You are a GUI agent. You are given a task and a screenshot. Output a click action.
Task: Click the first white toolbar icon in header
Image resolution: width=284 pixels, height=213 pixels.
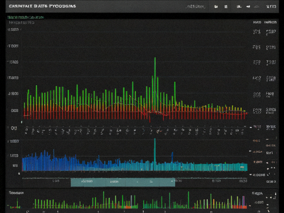point(216,7)
